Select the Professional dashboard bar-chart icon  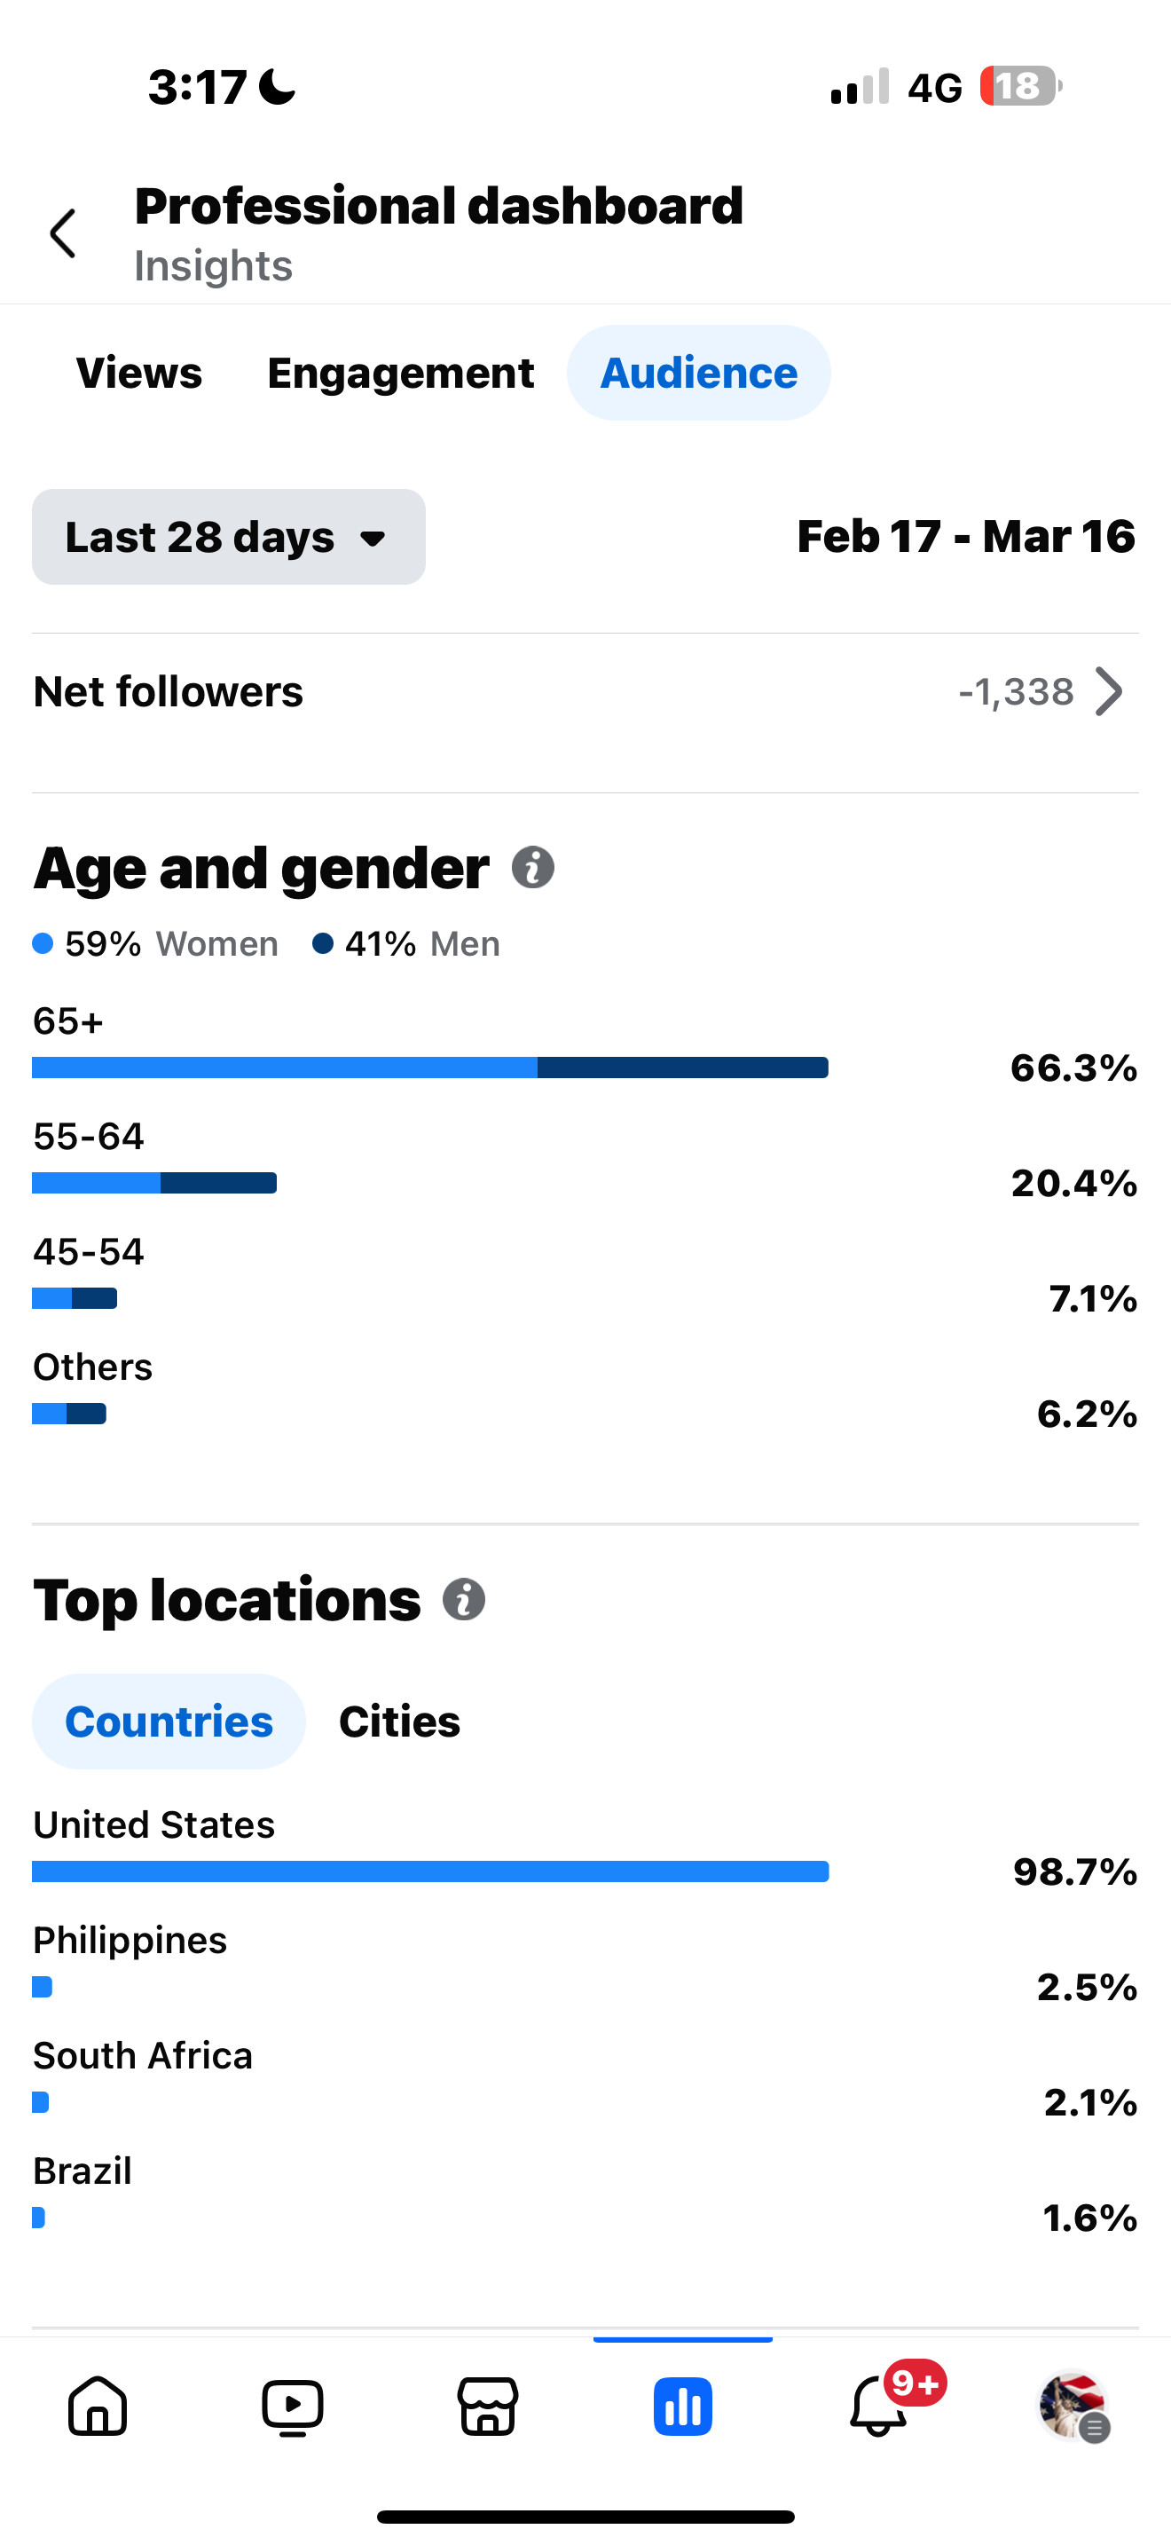[x=682, y=2406]
